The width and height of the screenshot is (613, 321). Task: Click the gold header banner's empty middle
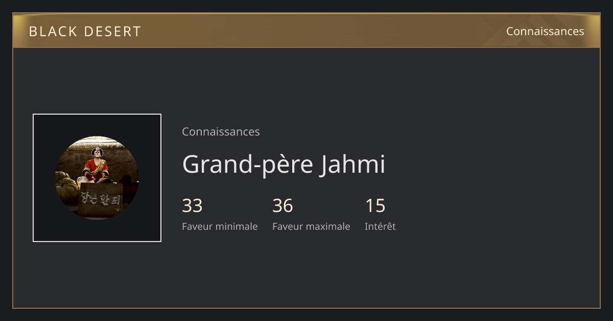click(317, 31)
